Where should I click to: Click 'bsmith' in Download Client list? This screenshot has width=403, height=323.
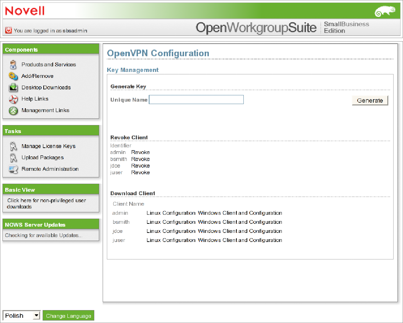pyautogui.click(x=121, y=222)
